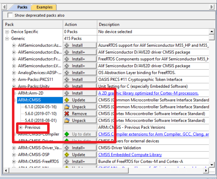Click 'OS Abstraction Layer binding for FreeRTOS.' text
The width and height of the screenshot is (217, 179).
tap(137, 73)
